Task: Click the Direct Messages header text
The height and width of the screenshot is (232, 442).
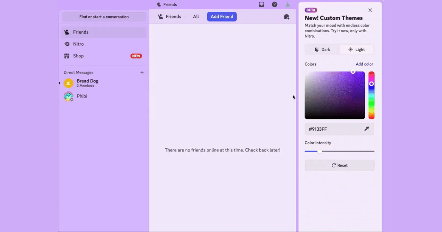Action: (x=78, y=72)
